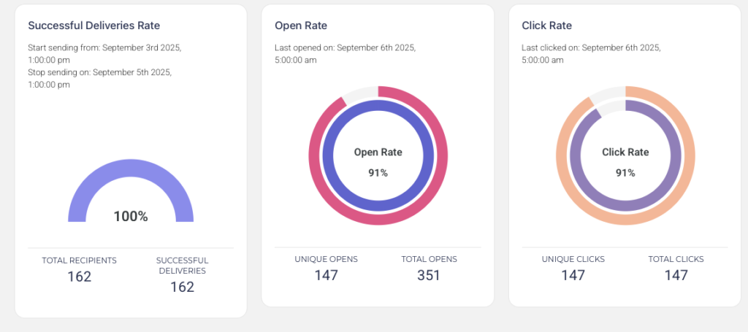Click the Stop sending on date text
The height and width of the screenshot is (332, 748).
[100, 78]
